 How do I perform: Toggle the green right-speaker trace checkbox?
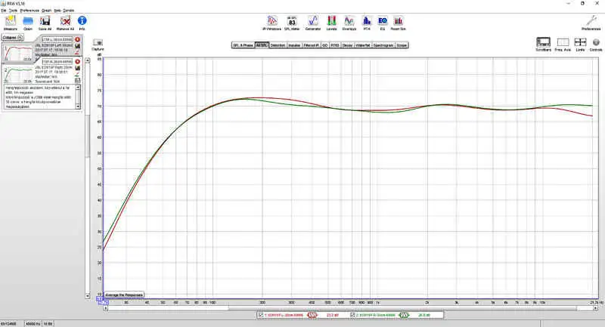point(352,315)
